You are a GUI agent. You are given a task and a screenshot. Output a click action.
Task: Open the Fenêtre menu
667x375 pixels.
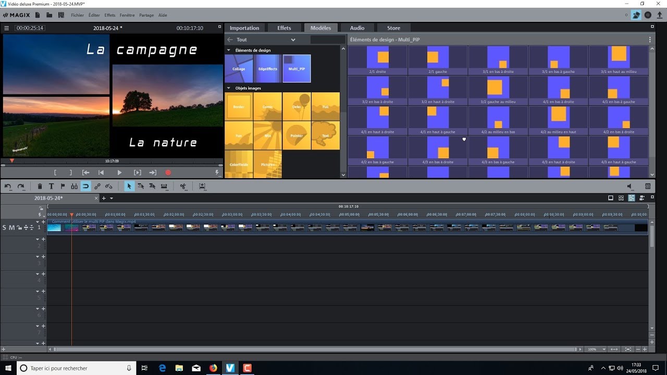point(127,16)
